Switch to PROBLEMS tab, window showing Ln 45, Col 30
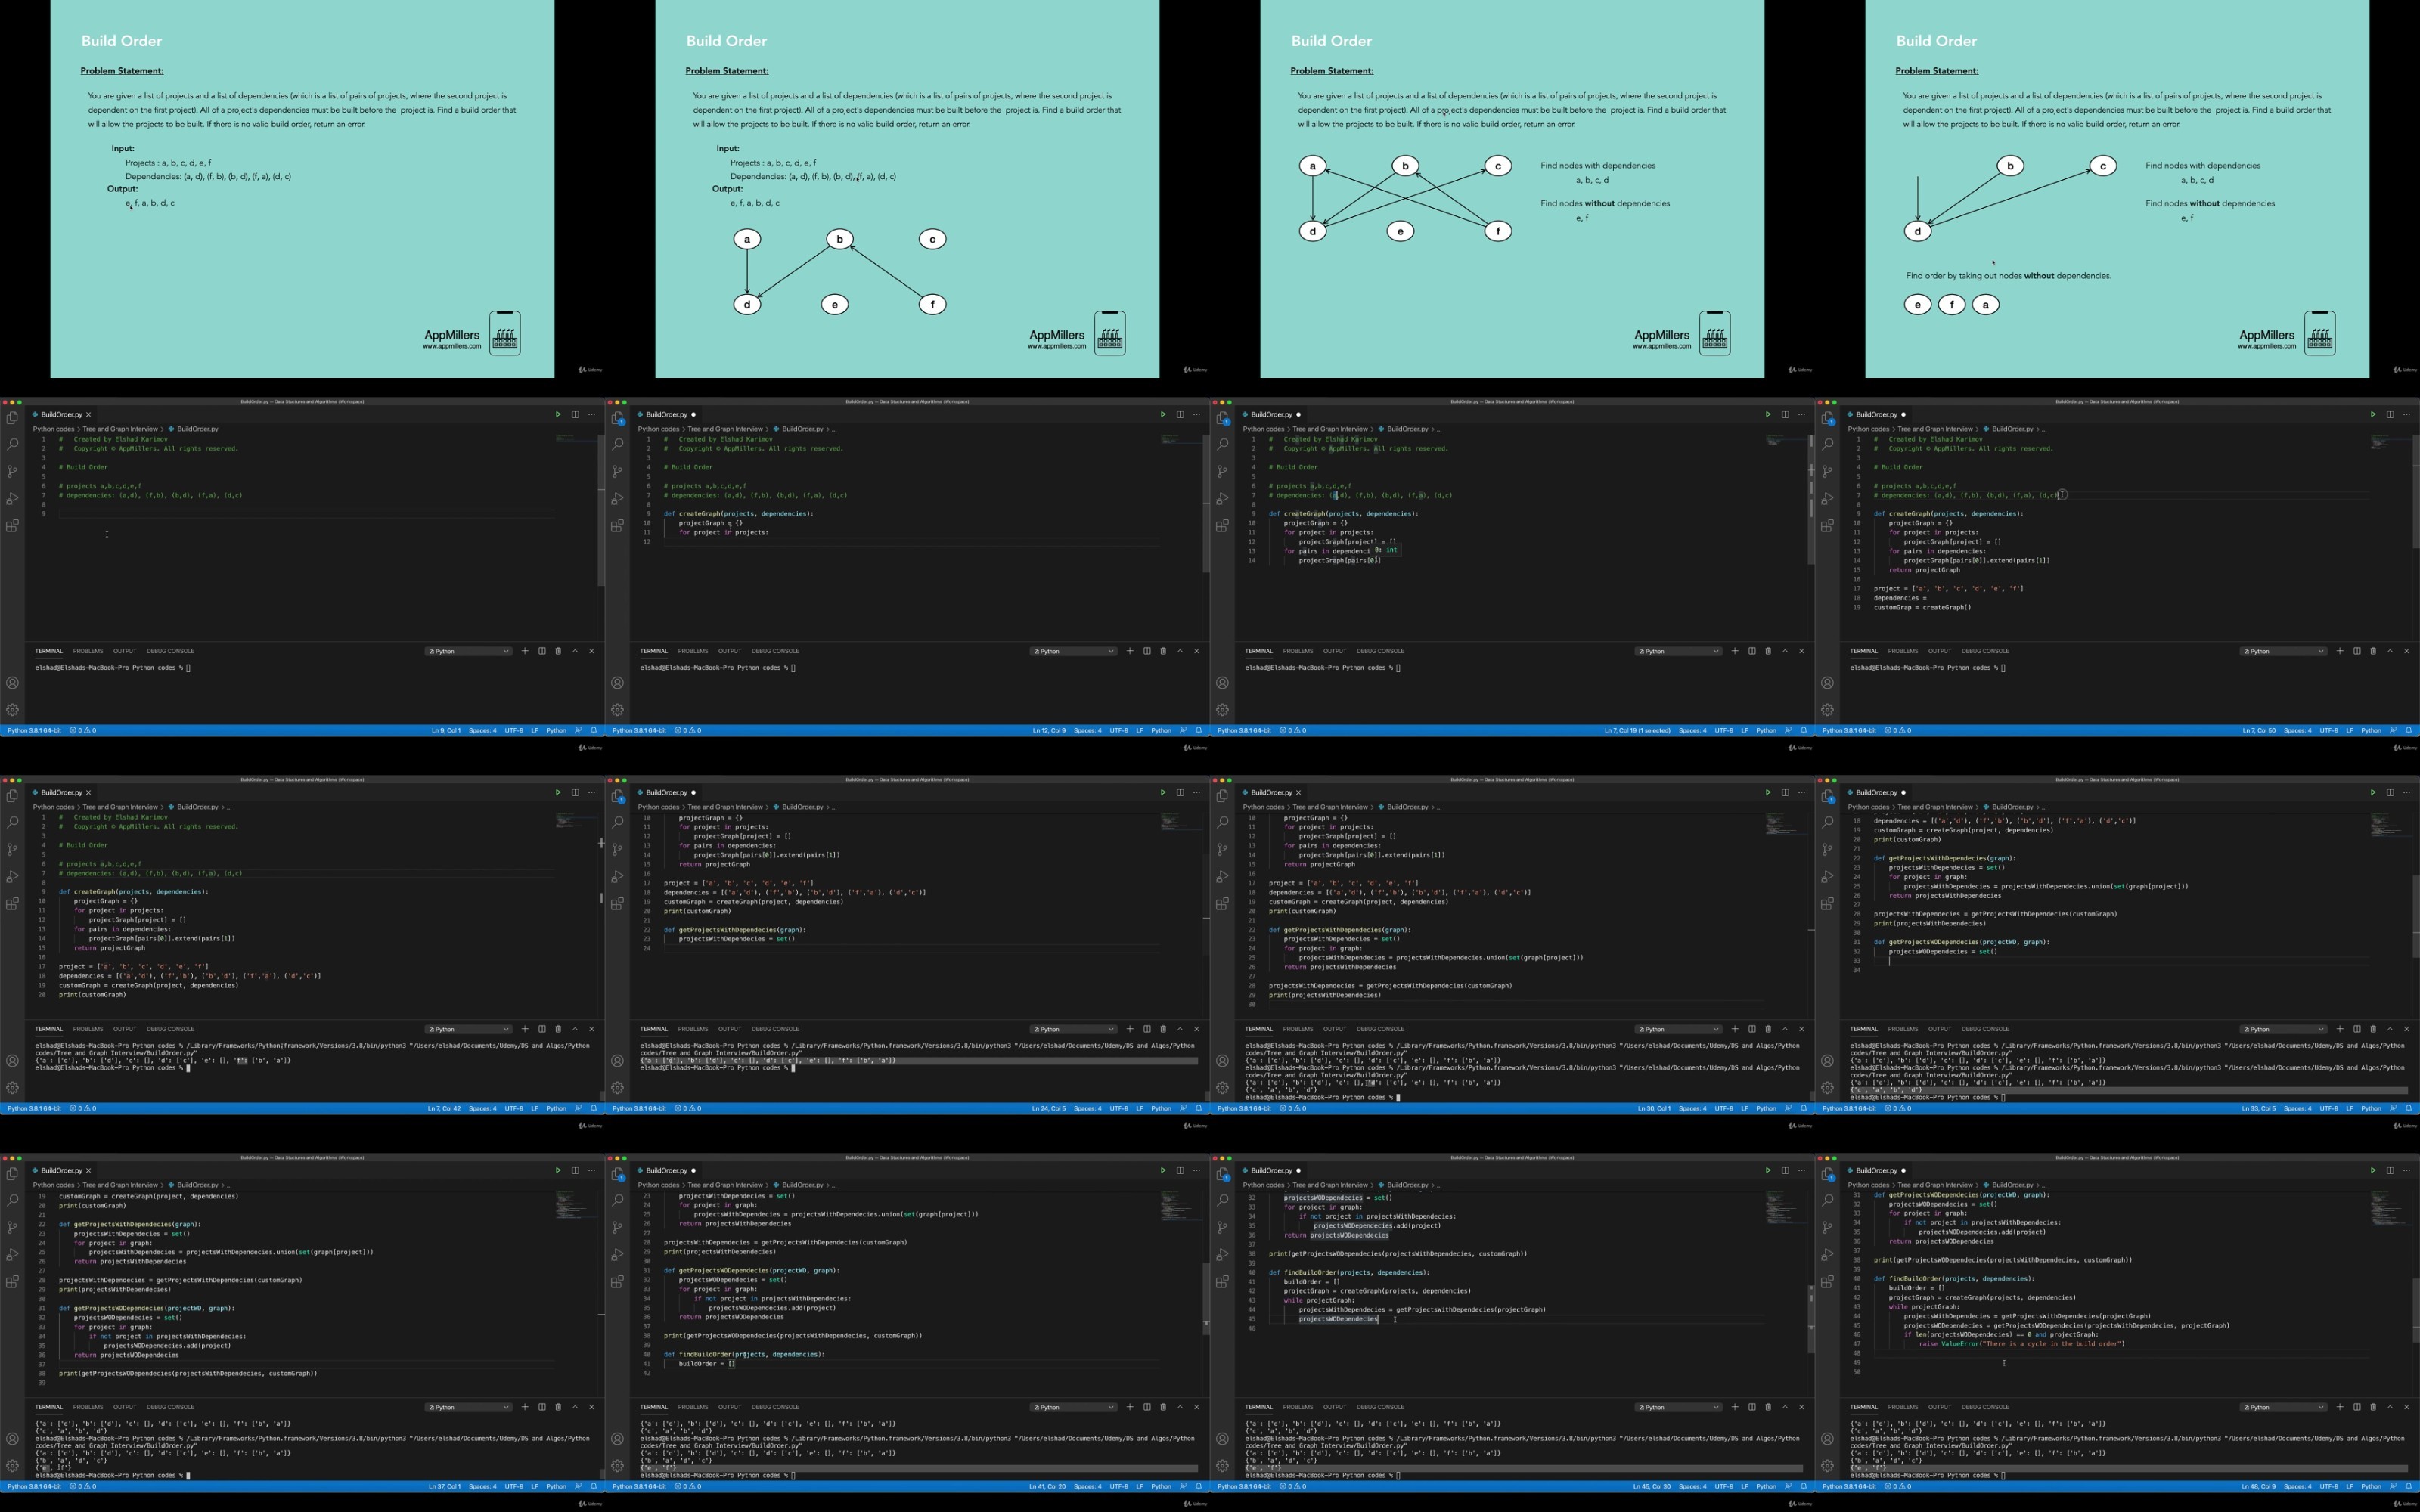Screen dimensions: 2420x1512 (1297, 1407)
